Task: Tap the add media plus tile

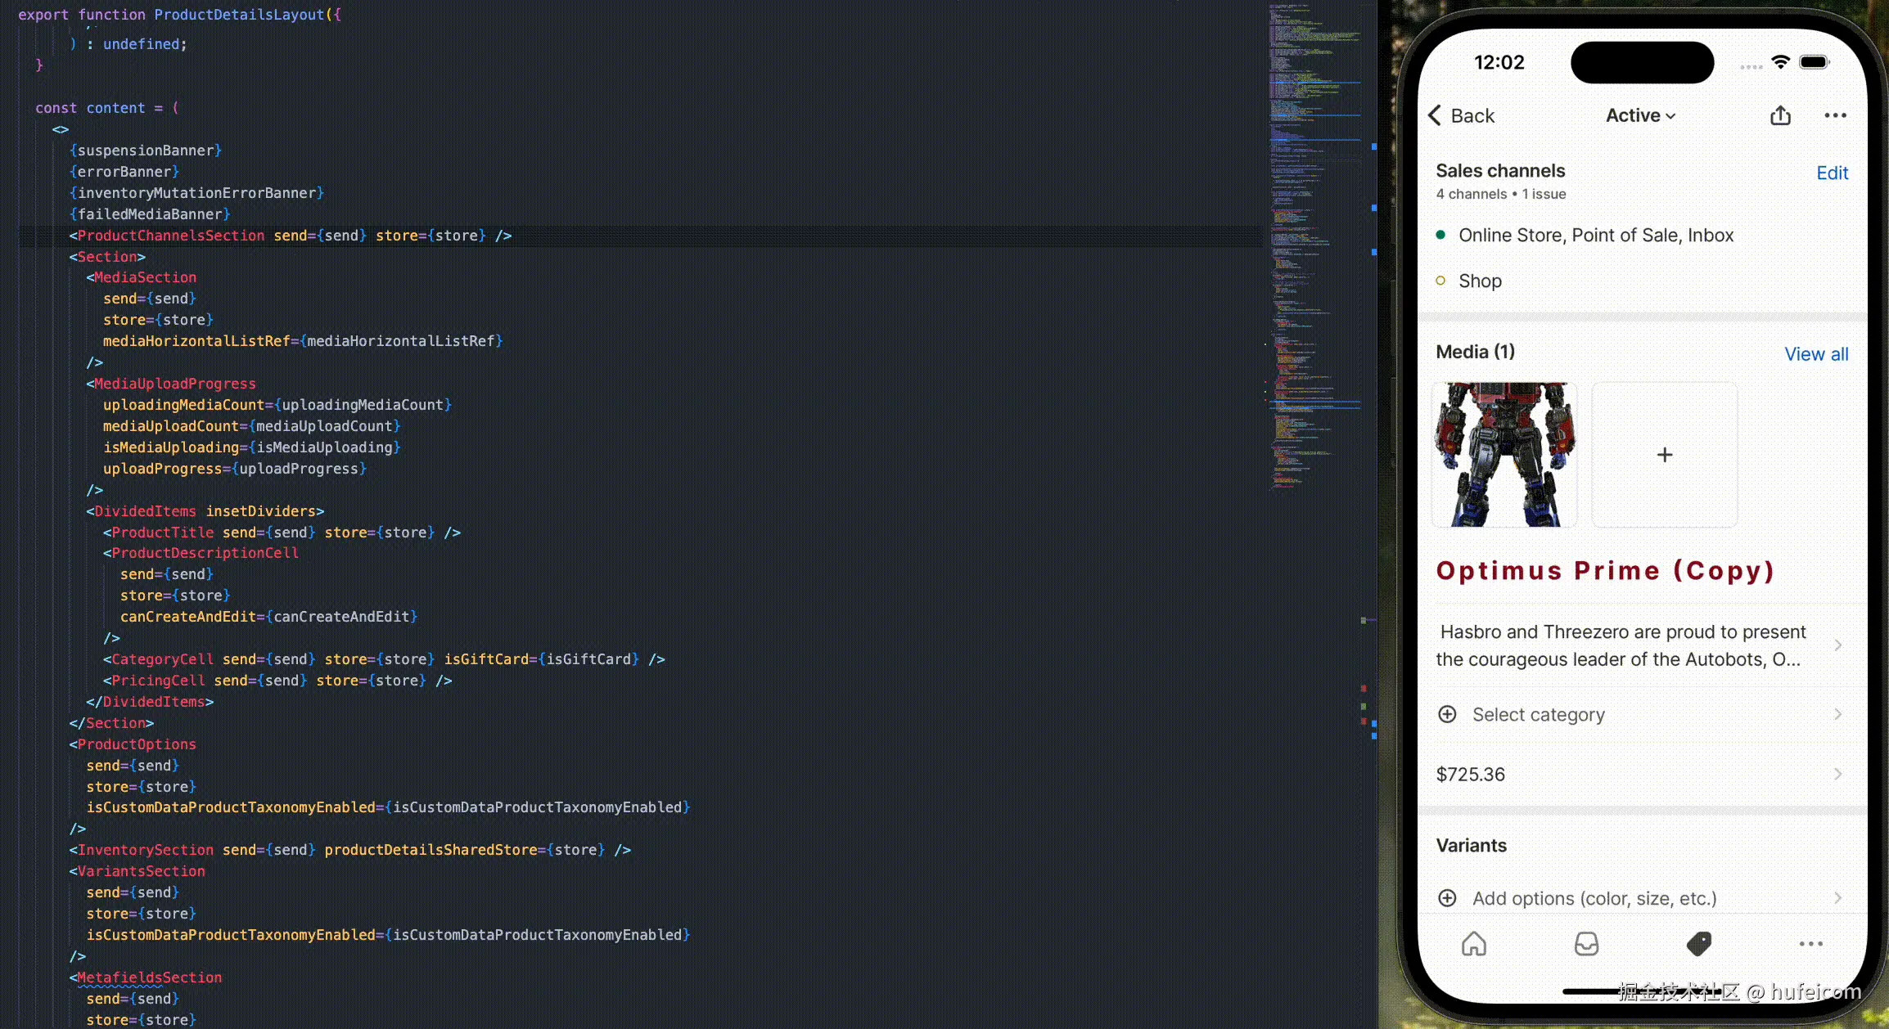Action: 1664,455
